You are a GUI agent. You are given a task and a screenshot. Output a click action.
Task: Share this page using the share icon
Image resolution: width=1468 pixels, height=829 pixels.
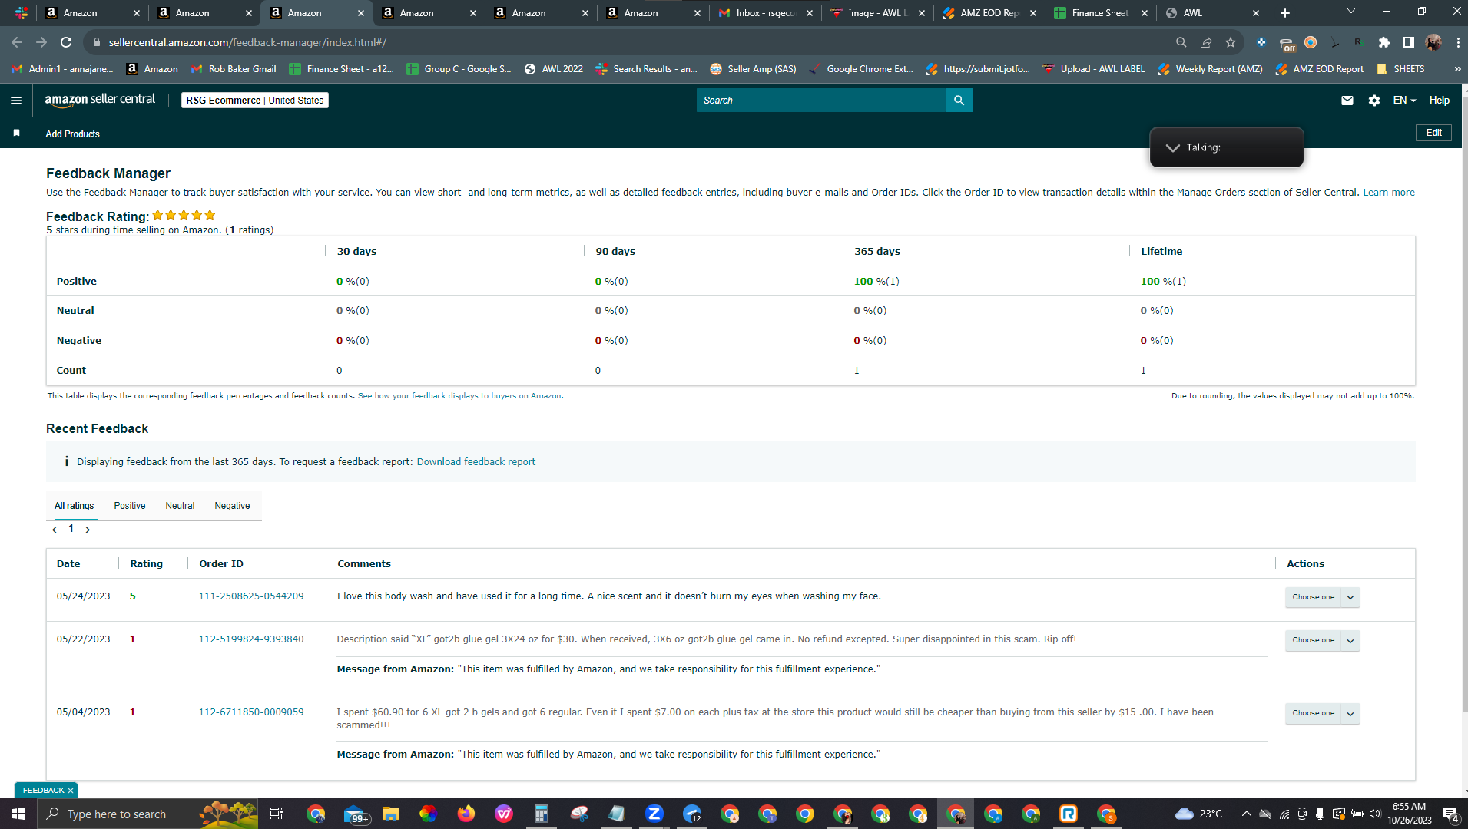point(1206,42)
